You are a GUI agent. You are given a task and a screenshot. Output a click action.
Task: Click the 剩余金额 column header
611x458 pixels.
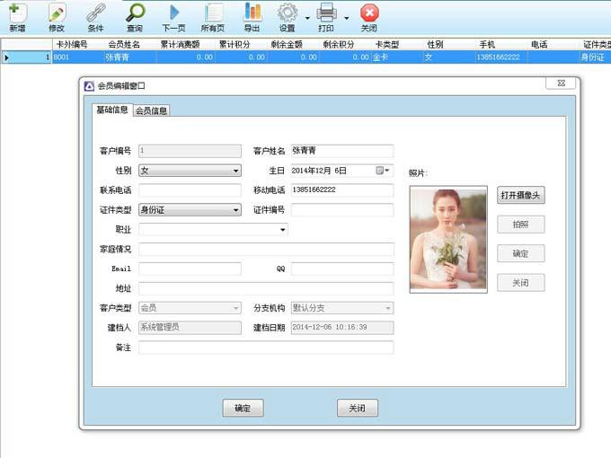click(287, 44)
